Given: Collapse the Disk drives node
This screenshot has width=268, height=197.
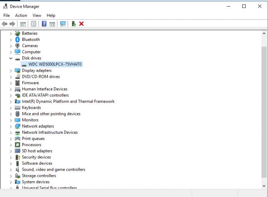Looking at the screenshot, I should (11, 58).
